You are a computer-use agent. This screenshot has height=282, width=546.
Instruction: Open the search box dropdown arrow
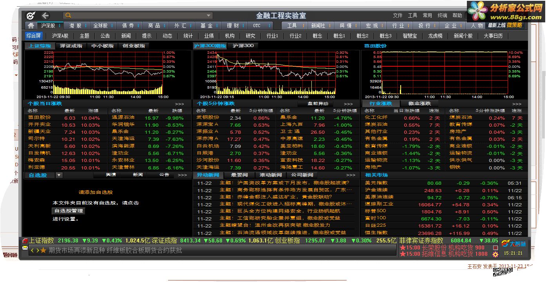click(x=209, y=16)
